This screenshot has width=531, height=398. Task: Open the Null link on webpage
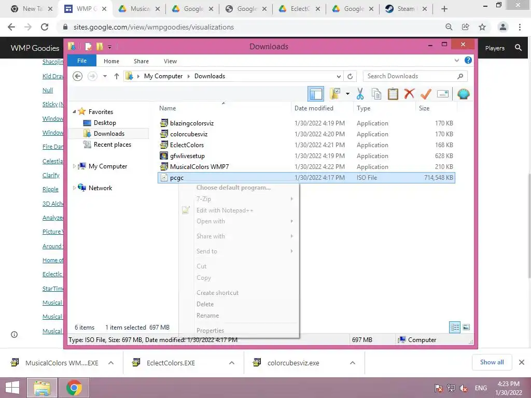(x=48, y=90)
